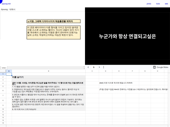Viewport: 170px width, 127px height.
Task: Select column H header
Action: coord(157,71)
